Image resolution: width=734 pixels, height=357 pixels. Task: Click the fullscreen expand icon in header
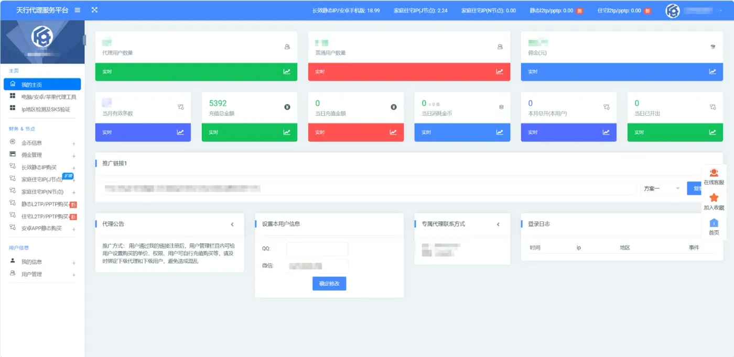click(94, 10)
